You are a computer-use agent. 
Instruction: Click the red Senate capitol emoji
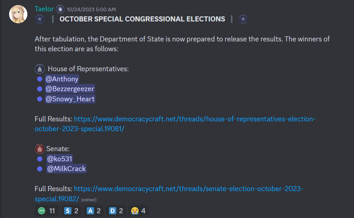[40, 149]
